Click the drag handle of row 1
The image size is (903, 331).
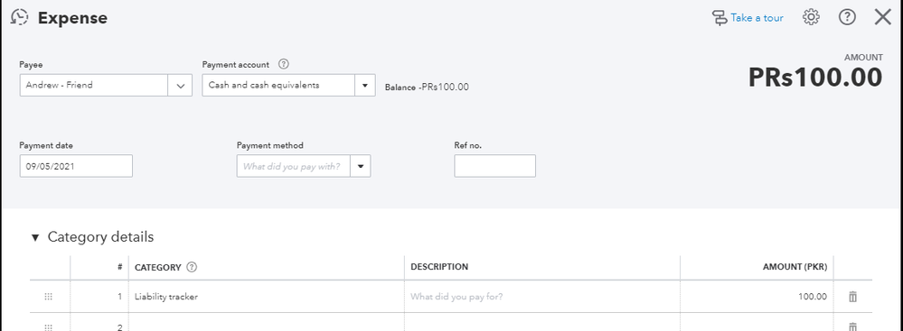pyautogui.click(x=49, y=297)
